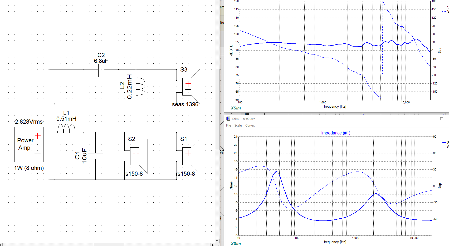
Task: Click the schematic vertical scrollbar thumb
Action: tap(217, 109)
